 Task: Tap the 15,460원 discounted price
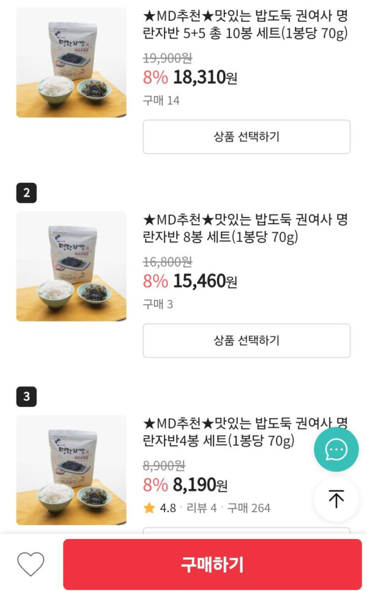coord(205,281)
